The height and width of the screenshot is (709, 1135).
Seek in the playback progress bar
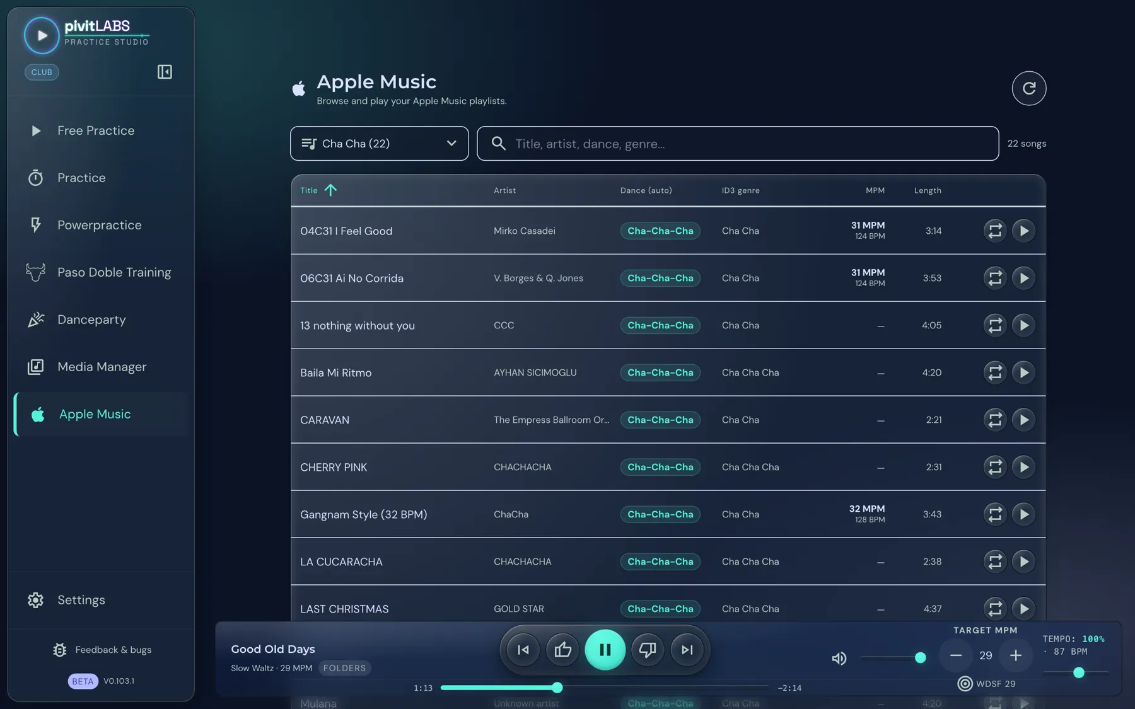click(604, 688)
